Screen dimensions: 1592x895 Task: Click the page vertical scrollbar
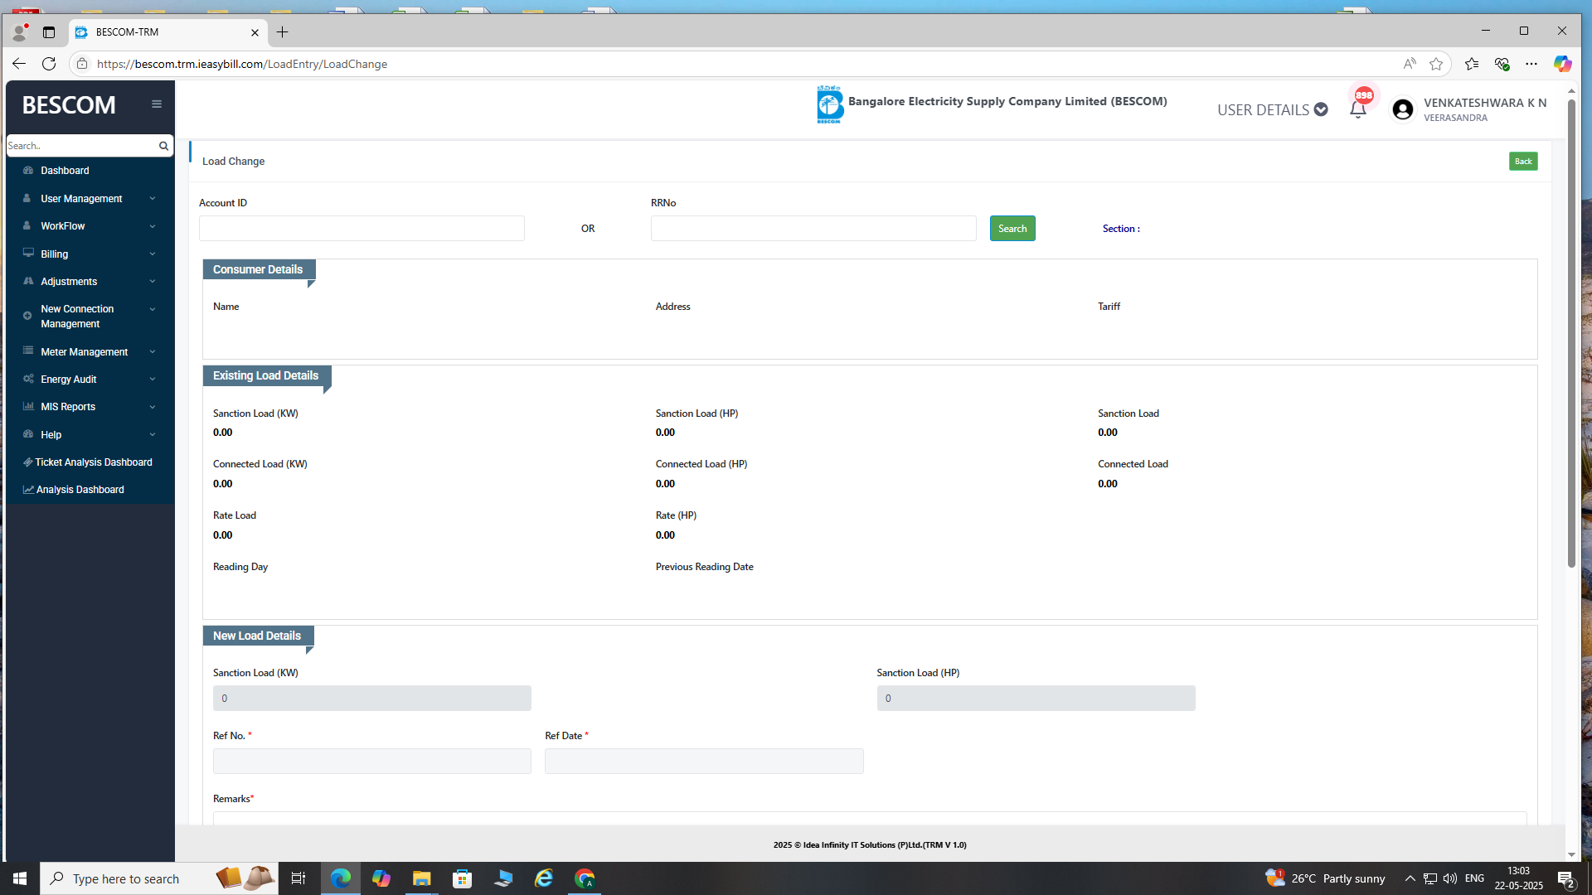click(x=1571, y=331)
